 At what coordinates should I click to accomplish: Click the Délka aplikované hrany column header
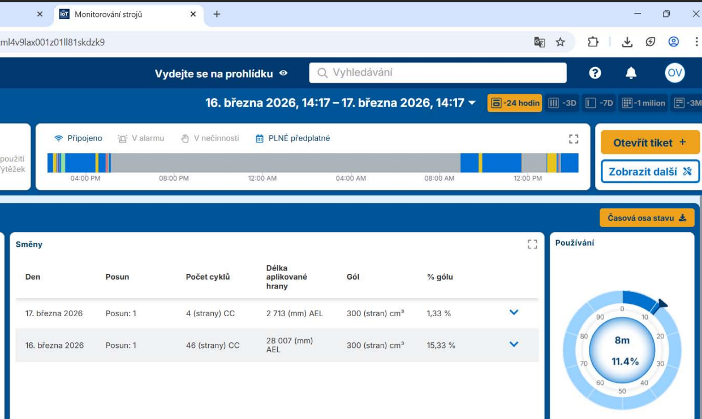coord(287,277)
